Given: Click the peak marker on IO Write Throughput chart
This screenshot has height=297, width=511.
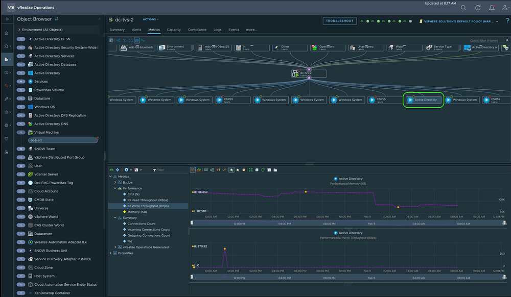Looking at the screenshot, I should [x=225, y=249].
